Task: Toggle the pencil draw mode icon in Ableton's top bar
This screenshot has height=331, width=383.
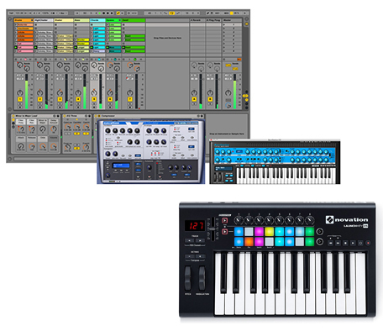Action: tap(207, 13)
